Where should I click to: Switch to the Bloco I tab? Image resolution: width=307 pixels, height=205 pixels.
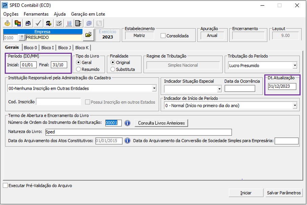[47, 48]
